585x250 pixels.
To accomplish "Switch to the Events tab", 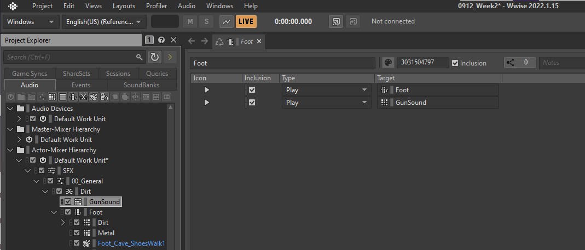I will click(82, 85).
